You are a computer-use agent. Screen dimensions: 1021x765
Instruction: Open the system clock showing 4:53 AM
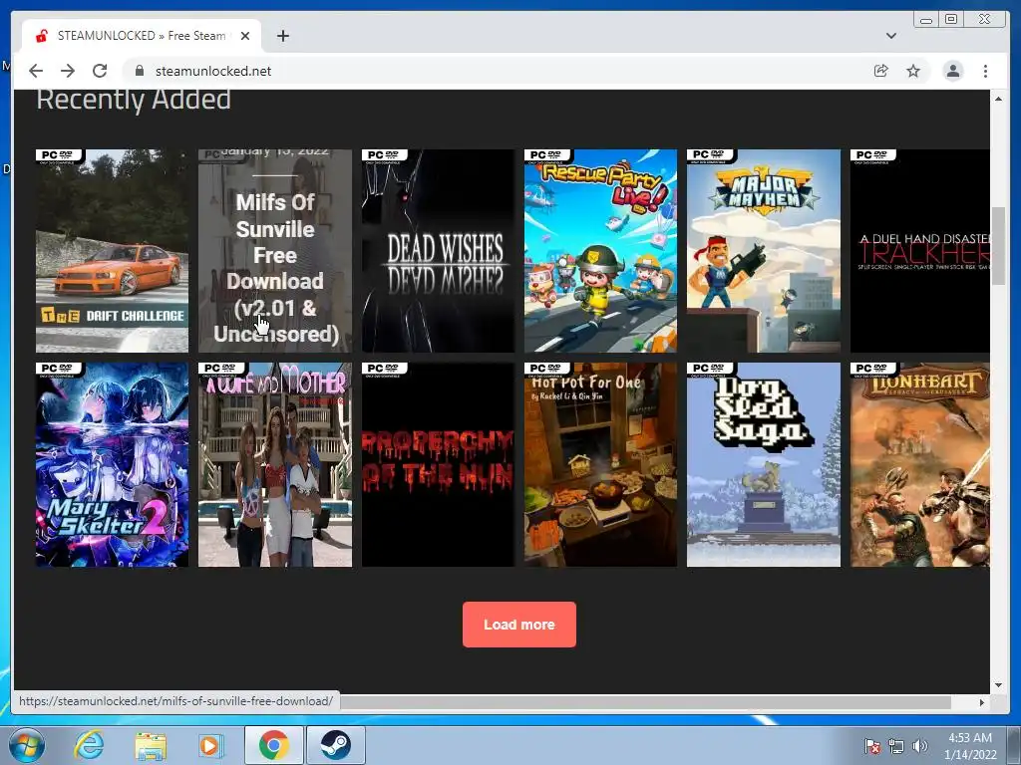pyautogui.click(x=970, y=746)
